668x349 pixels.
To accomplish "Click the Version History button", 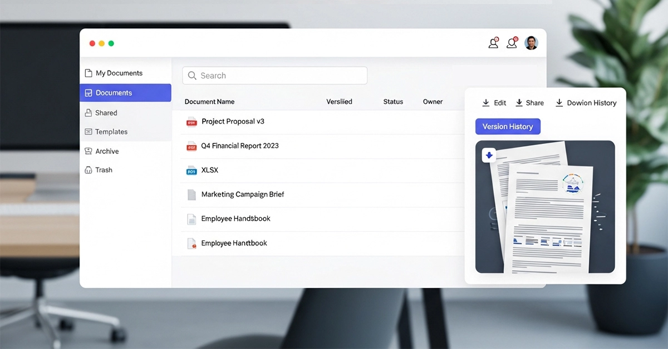I will (x=508, y=126).
